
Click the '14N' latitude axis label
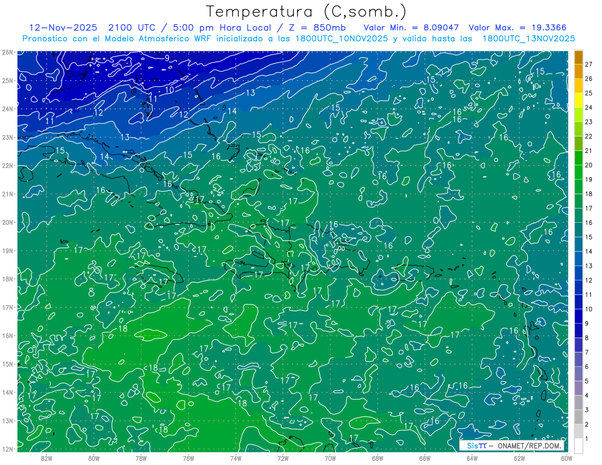pos(8,392)
